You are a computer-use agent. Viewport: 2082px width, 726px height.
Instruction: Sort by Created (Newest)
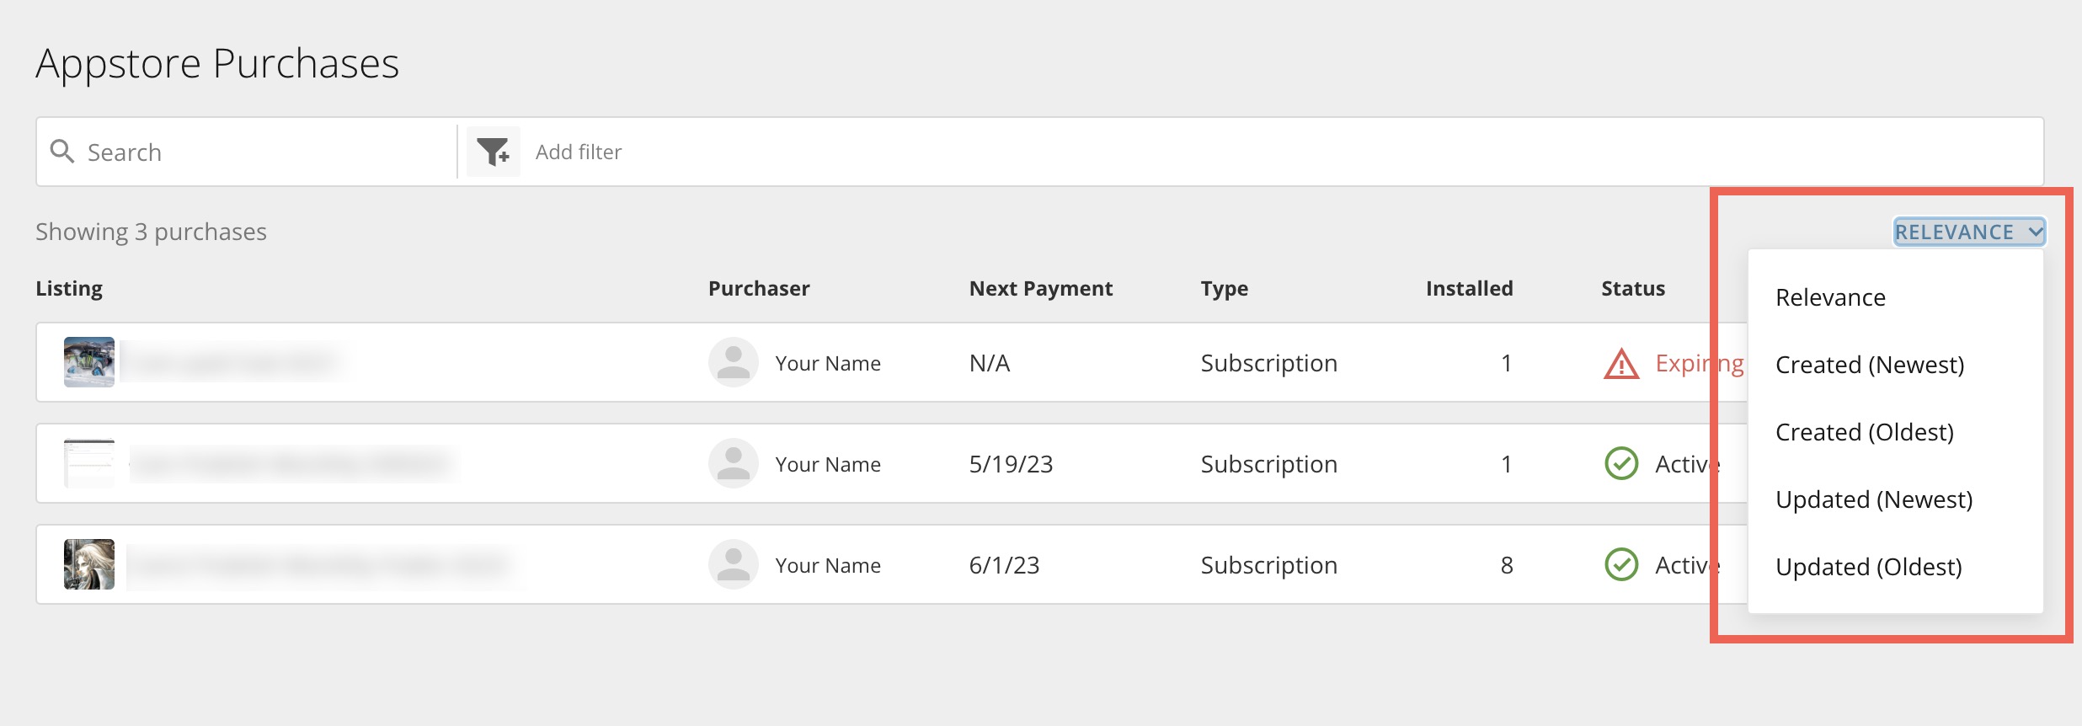click(x=1870, y=365)
